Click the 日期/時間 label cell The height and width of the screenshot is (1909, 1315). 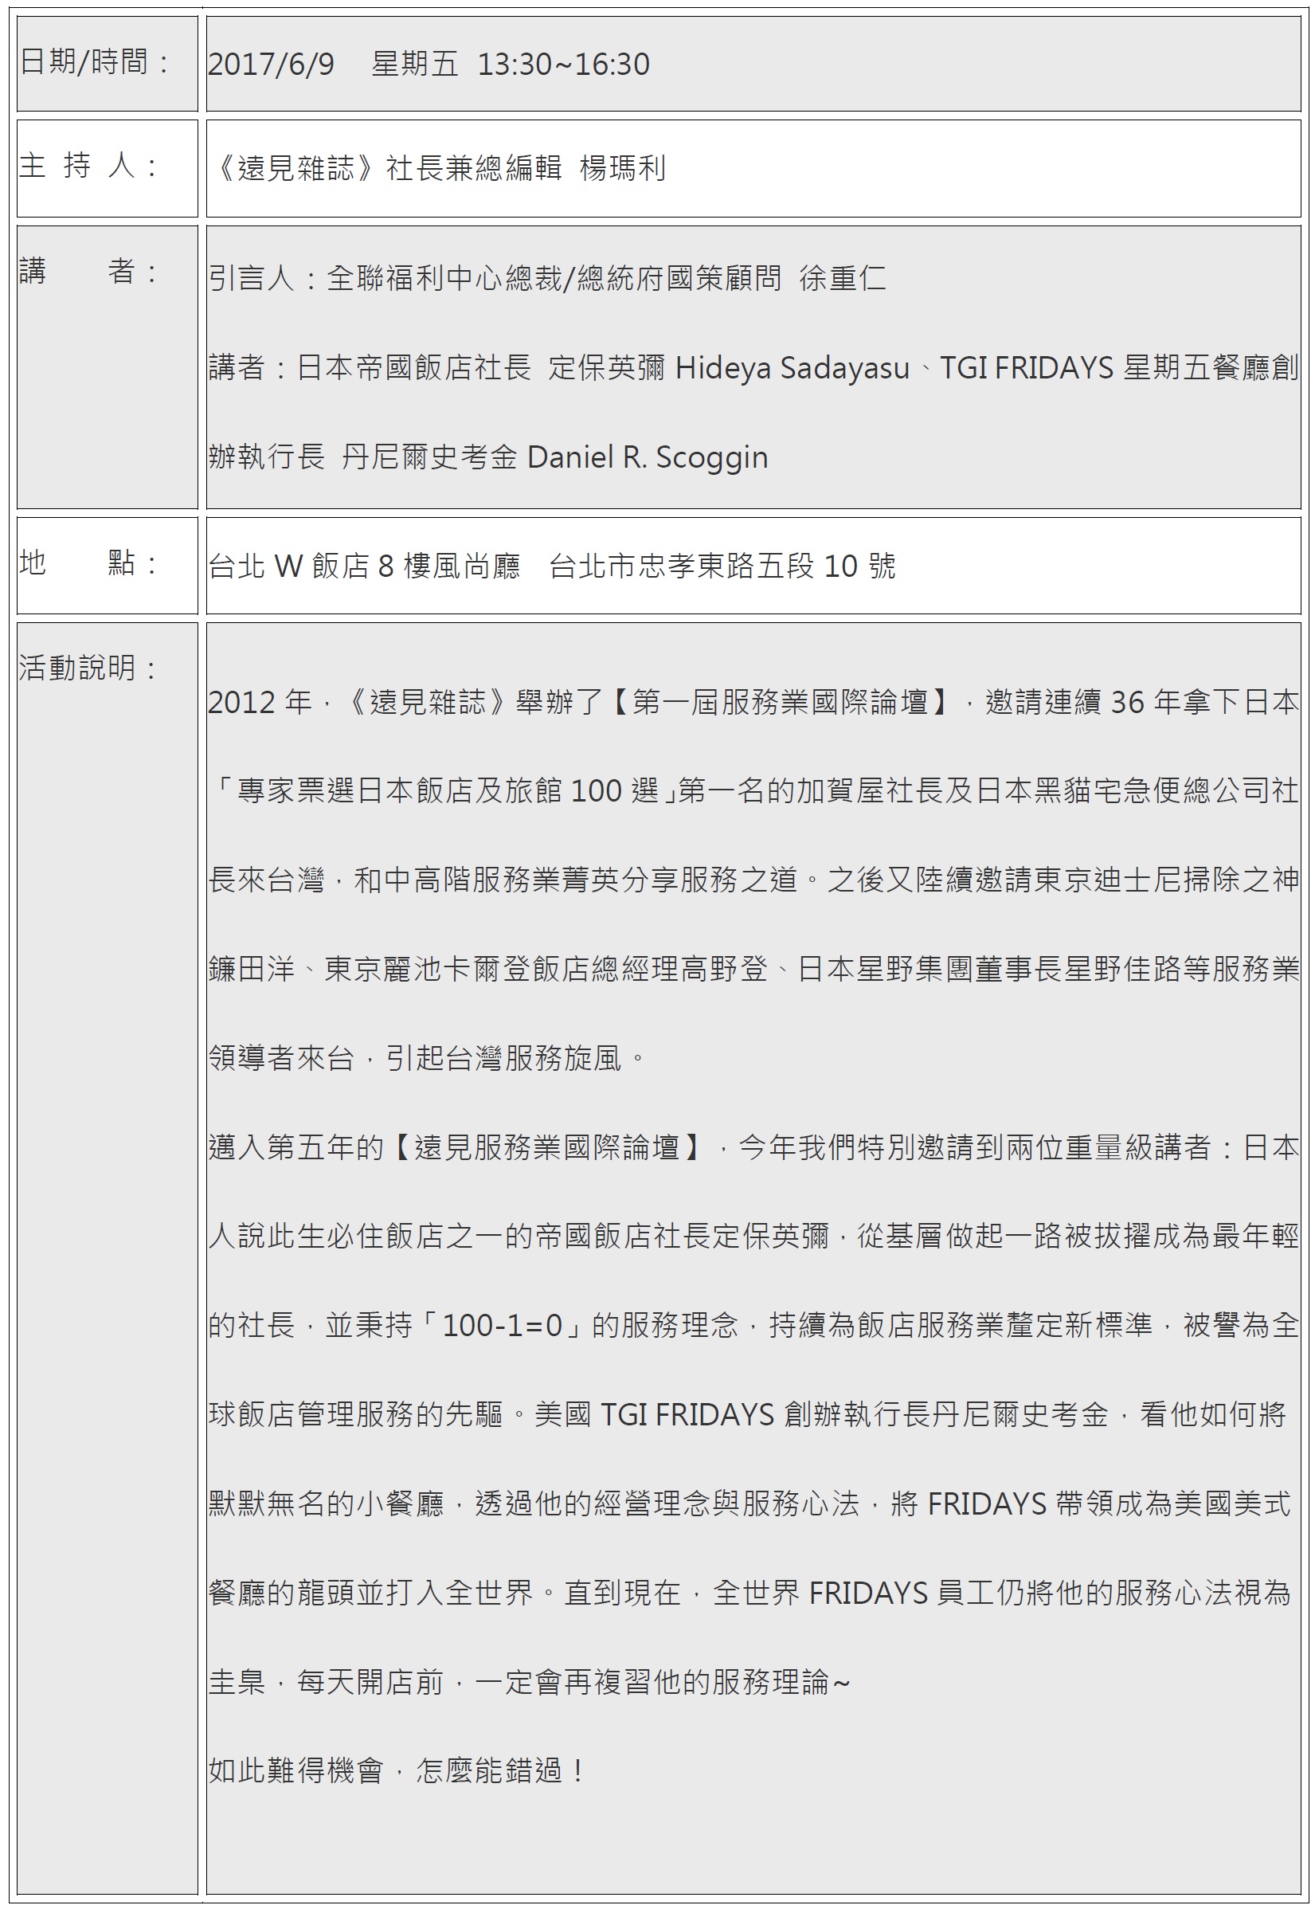(107, 64)
